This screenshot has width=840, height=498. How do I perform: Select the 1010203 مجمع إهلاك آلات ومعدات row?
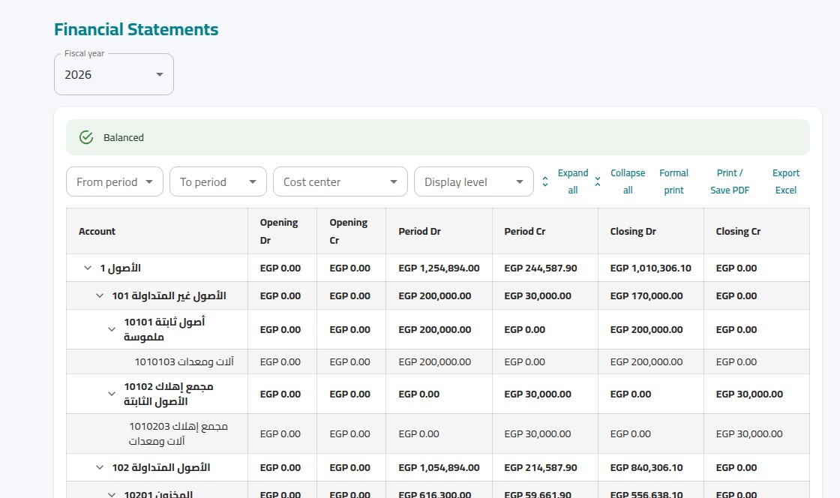(x=438, y=433)
